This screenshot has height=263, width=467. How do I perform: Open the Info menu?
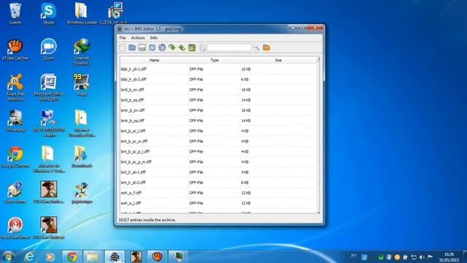154,38
